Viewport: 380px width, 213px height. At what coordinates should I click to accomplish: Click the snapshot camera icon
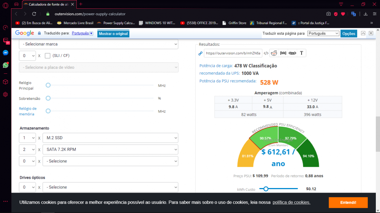coord(328,14)
